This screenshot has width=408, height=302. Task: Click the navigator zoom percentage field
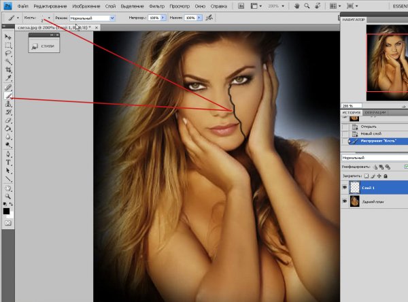(352, 105)
